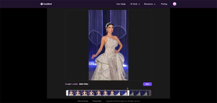Viewport: 217px width, 103px height.
Task: Expand the Resources dropdown chevron
Action: point(155,4)
